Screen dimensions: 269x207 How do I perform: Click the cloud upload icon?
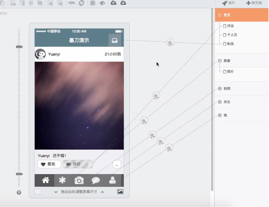113,3
